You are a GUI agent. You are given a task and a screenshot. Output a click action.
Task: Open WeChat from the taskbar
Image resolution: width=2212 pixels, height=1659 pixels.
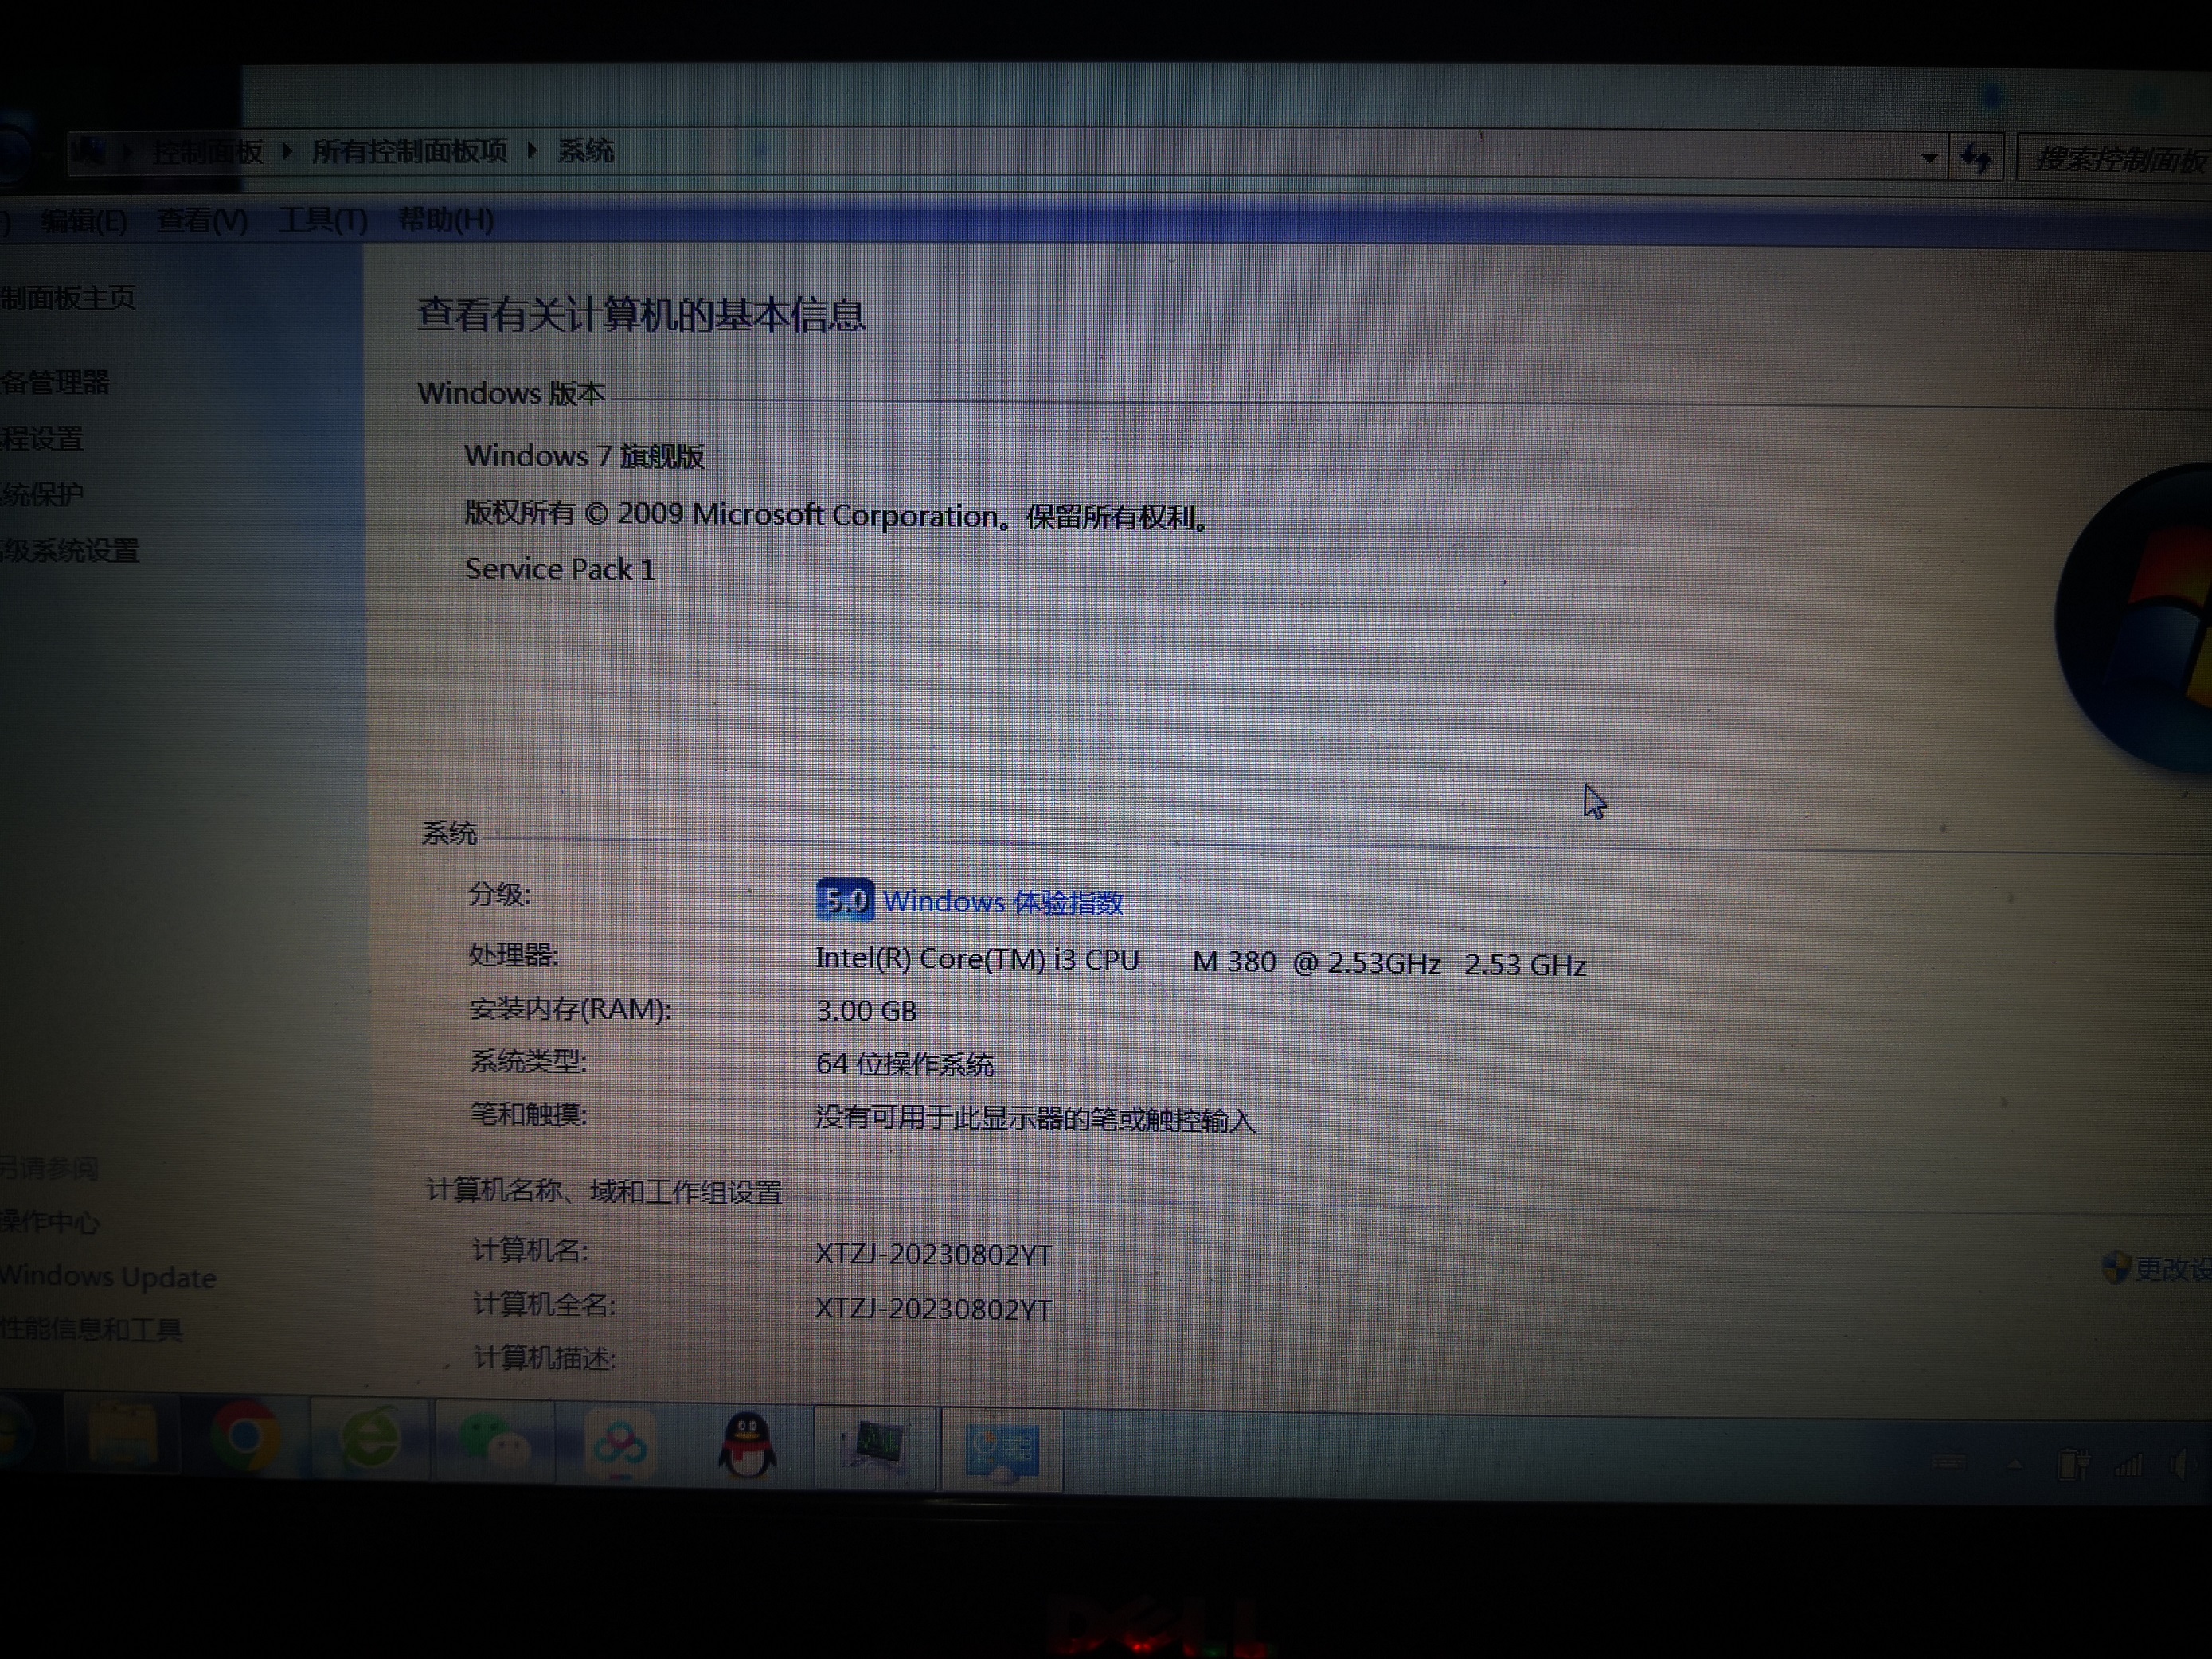click(x=495, y=1441)
